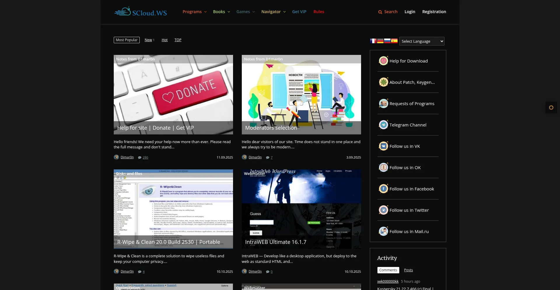This screenshot has width=560, height=290.
Task: Click the VK follow icon
Action: click(x=383, y=146)
